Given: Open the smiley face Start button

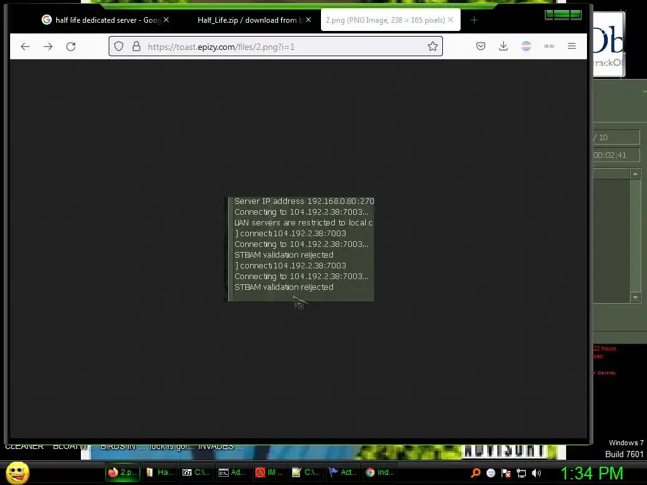Looking at the screenshot, I should coord(17,473).
